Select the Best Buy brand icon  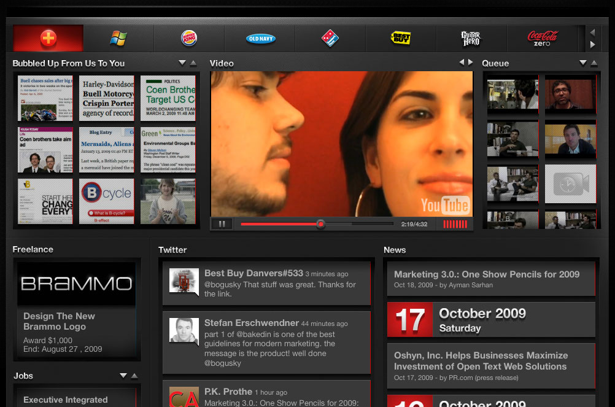(x=401, y=39)
